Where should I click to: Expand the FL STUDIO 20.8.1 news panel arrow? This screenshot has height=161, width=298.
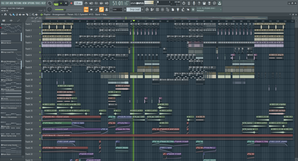[221, 9]
